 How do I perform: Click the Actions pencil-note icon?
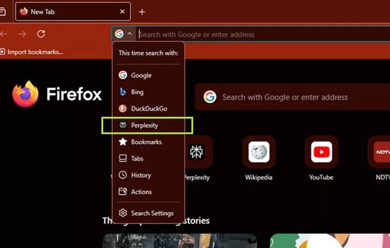tap(122, 192)
